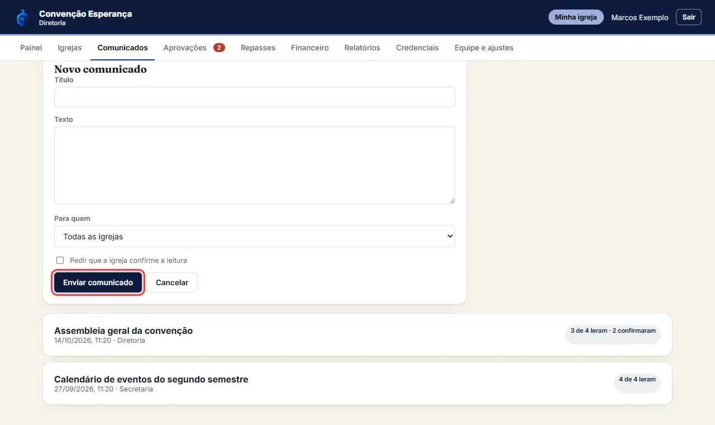
Task: View the Relatórios tab
Action: (x=363, y=48)
